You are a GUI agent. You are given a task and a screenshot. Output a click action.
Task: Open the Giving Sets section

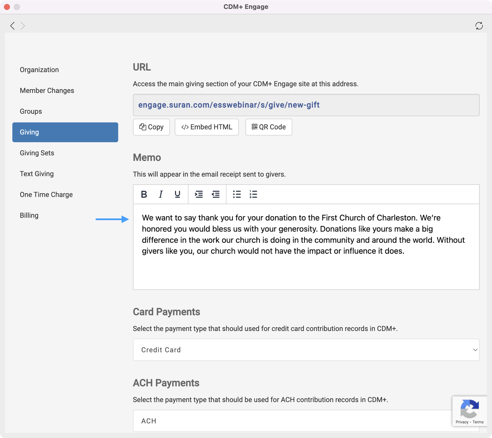pyautogui.click(x=37, y=153)
